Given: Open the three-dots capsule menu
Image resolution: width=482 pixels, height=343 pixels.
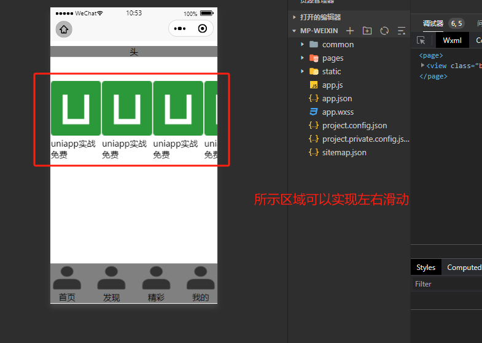Looking at the screenshot, I should point(180,29).
